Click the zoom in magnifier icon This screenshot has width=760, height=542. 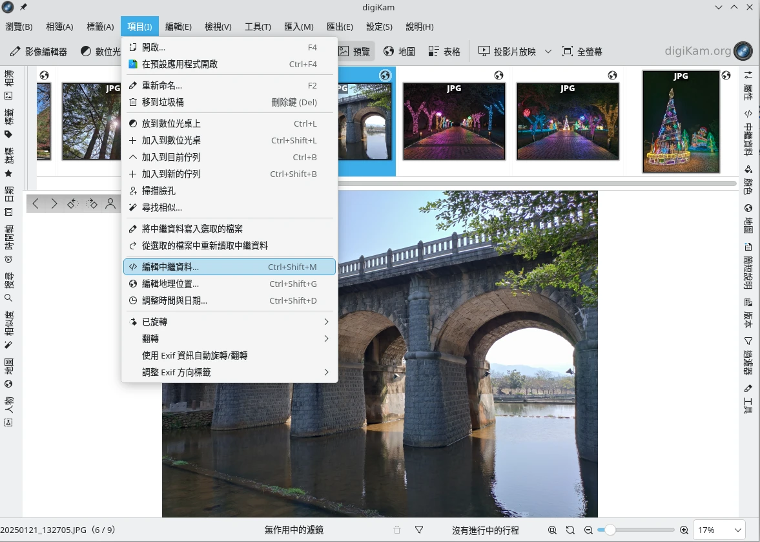(x=684, y=530)
